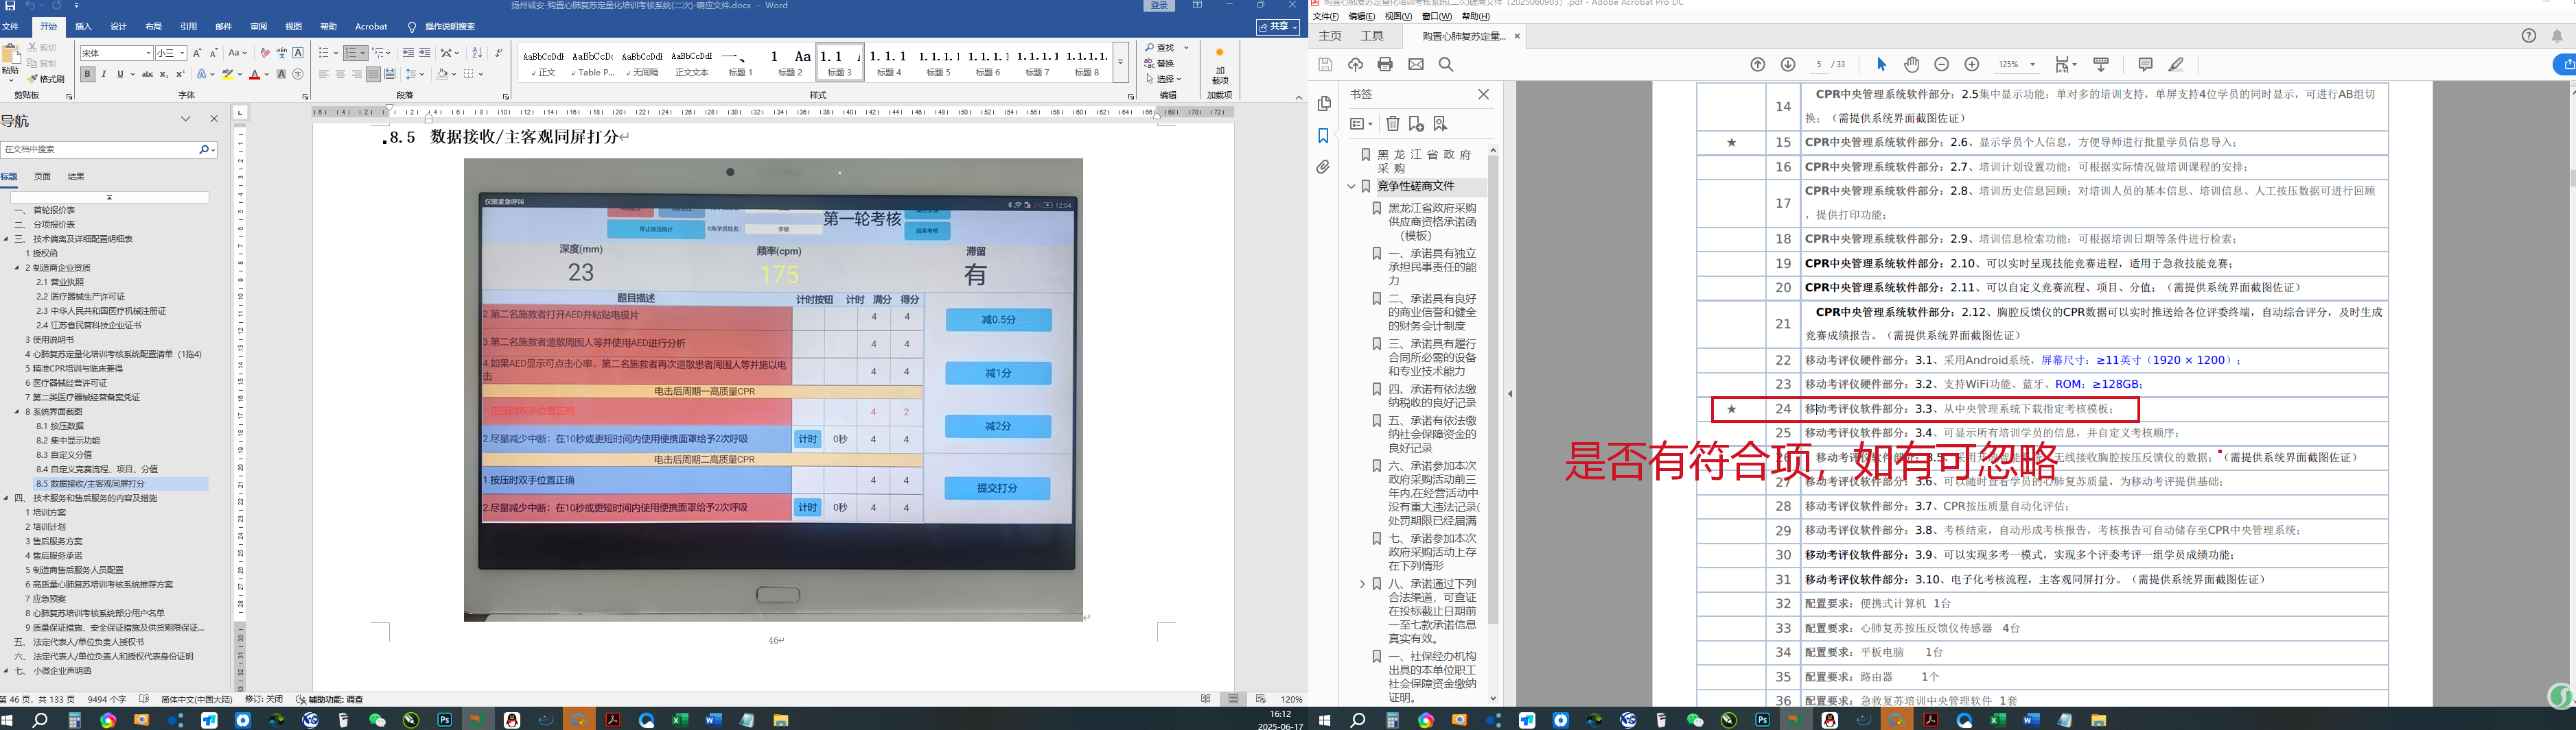Viewport: 2576px width, 730px height.
Task: Open the 125% zoom level dropdown in Acrobat
Action: [x=2031, y=65]
